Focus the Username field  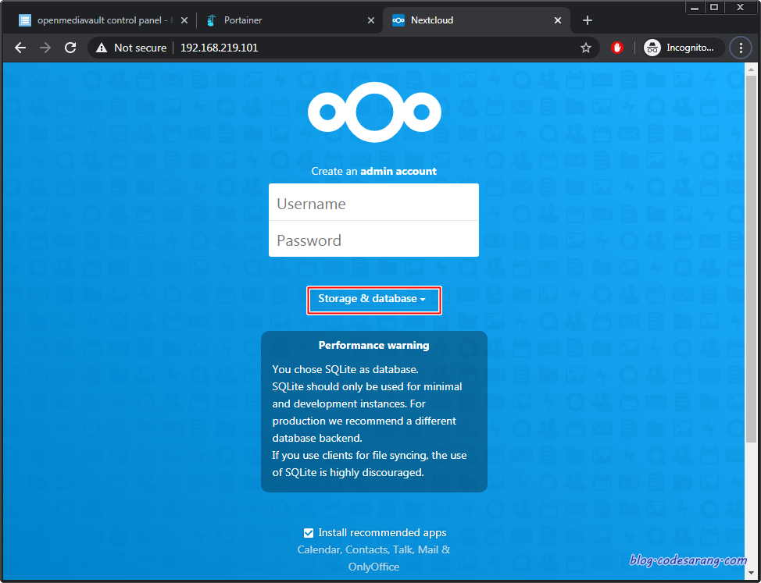click(x=373, y=203)
